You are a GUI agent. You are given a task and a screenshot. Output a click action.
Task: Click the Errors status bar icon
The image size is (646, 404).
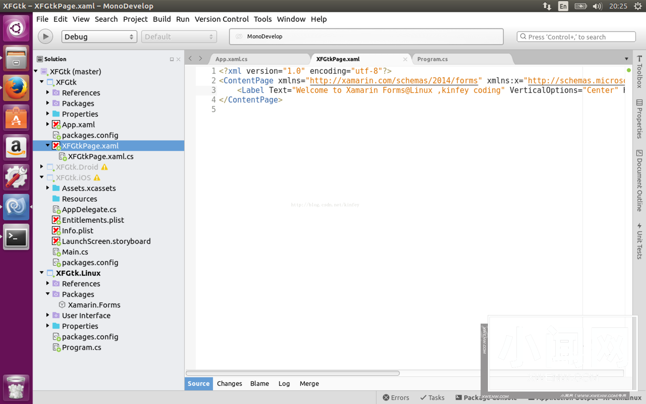pos(396,397)
